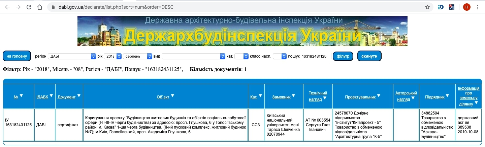Open the регіон dropdown showing ДАБІ
This screenshot has height=147, width=485.
click(x=72, y=56)
